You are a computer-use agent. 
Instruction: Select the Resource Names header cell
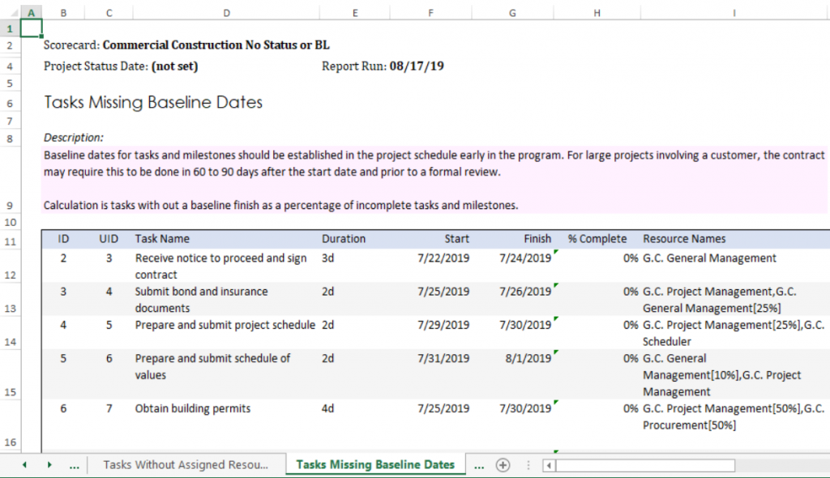[684, 239]
